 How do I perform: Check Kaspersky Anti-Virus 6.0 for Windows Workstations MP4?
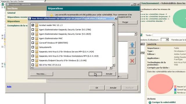point(33,56)
